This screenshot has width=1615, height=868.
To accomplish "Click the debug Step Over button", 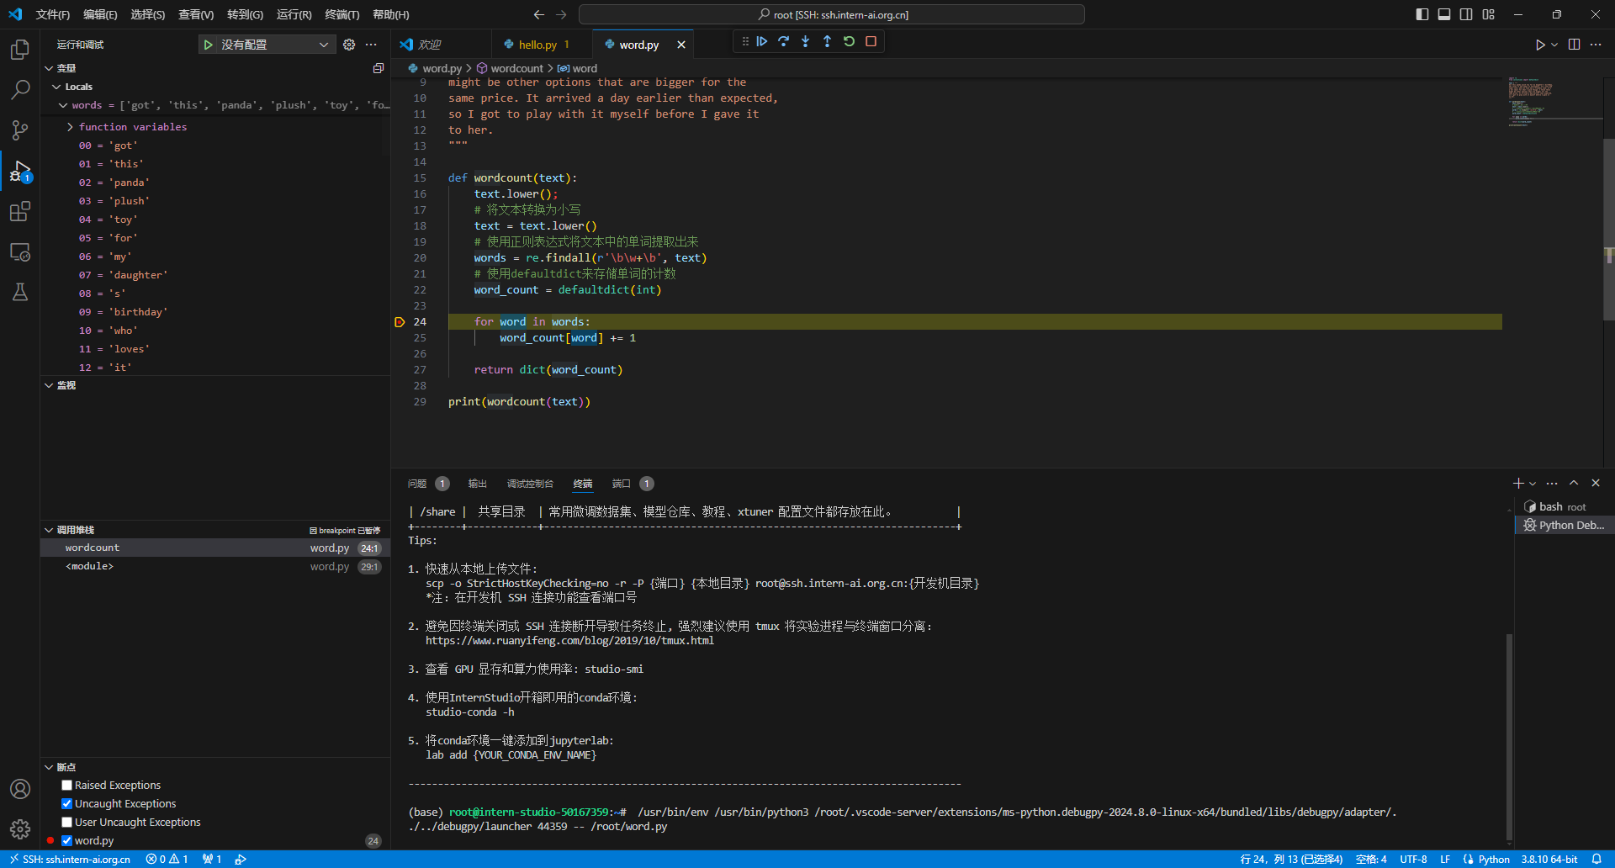I will click(x=784, y=41).
